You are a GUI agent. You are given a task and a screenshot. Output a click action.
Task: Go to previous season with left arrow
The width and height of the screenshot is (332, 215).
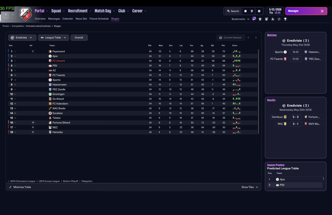[248, 38]
